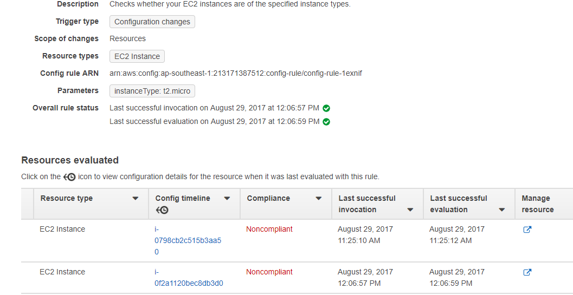
Task: Click the Manage resource column header
Action: tap(537, 204)
